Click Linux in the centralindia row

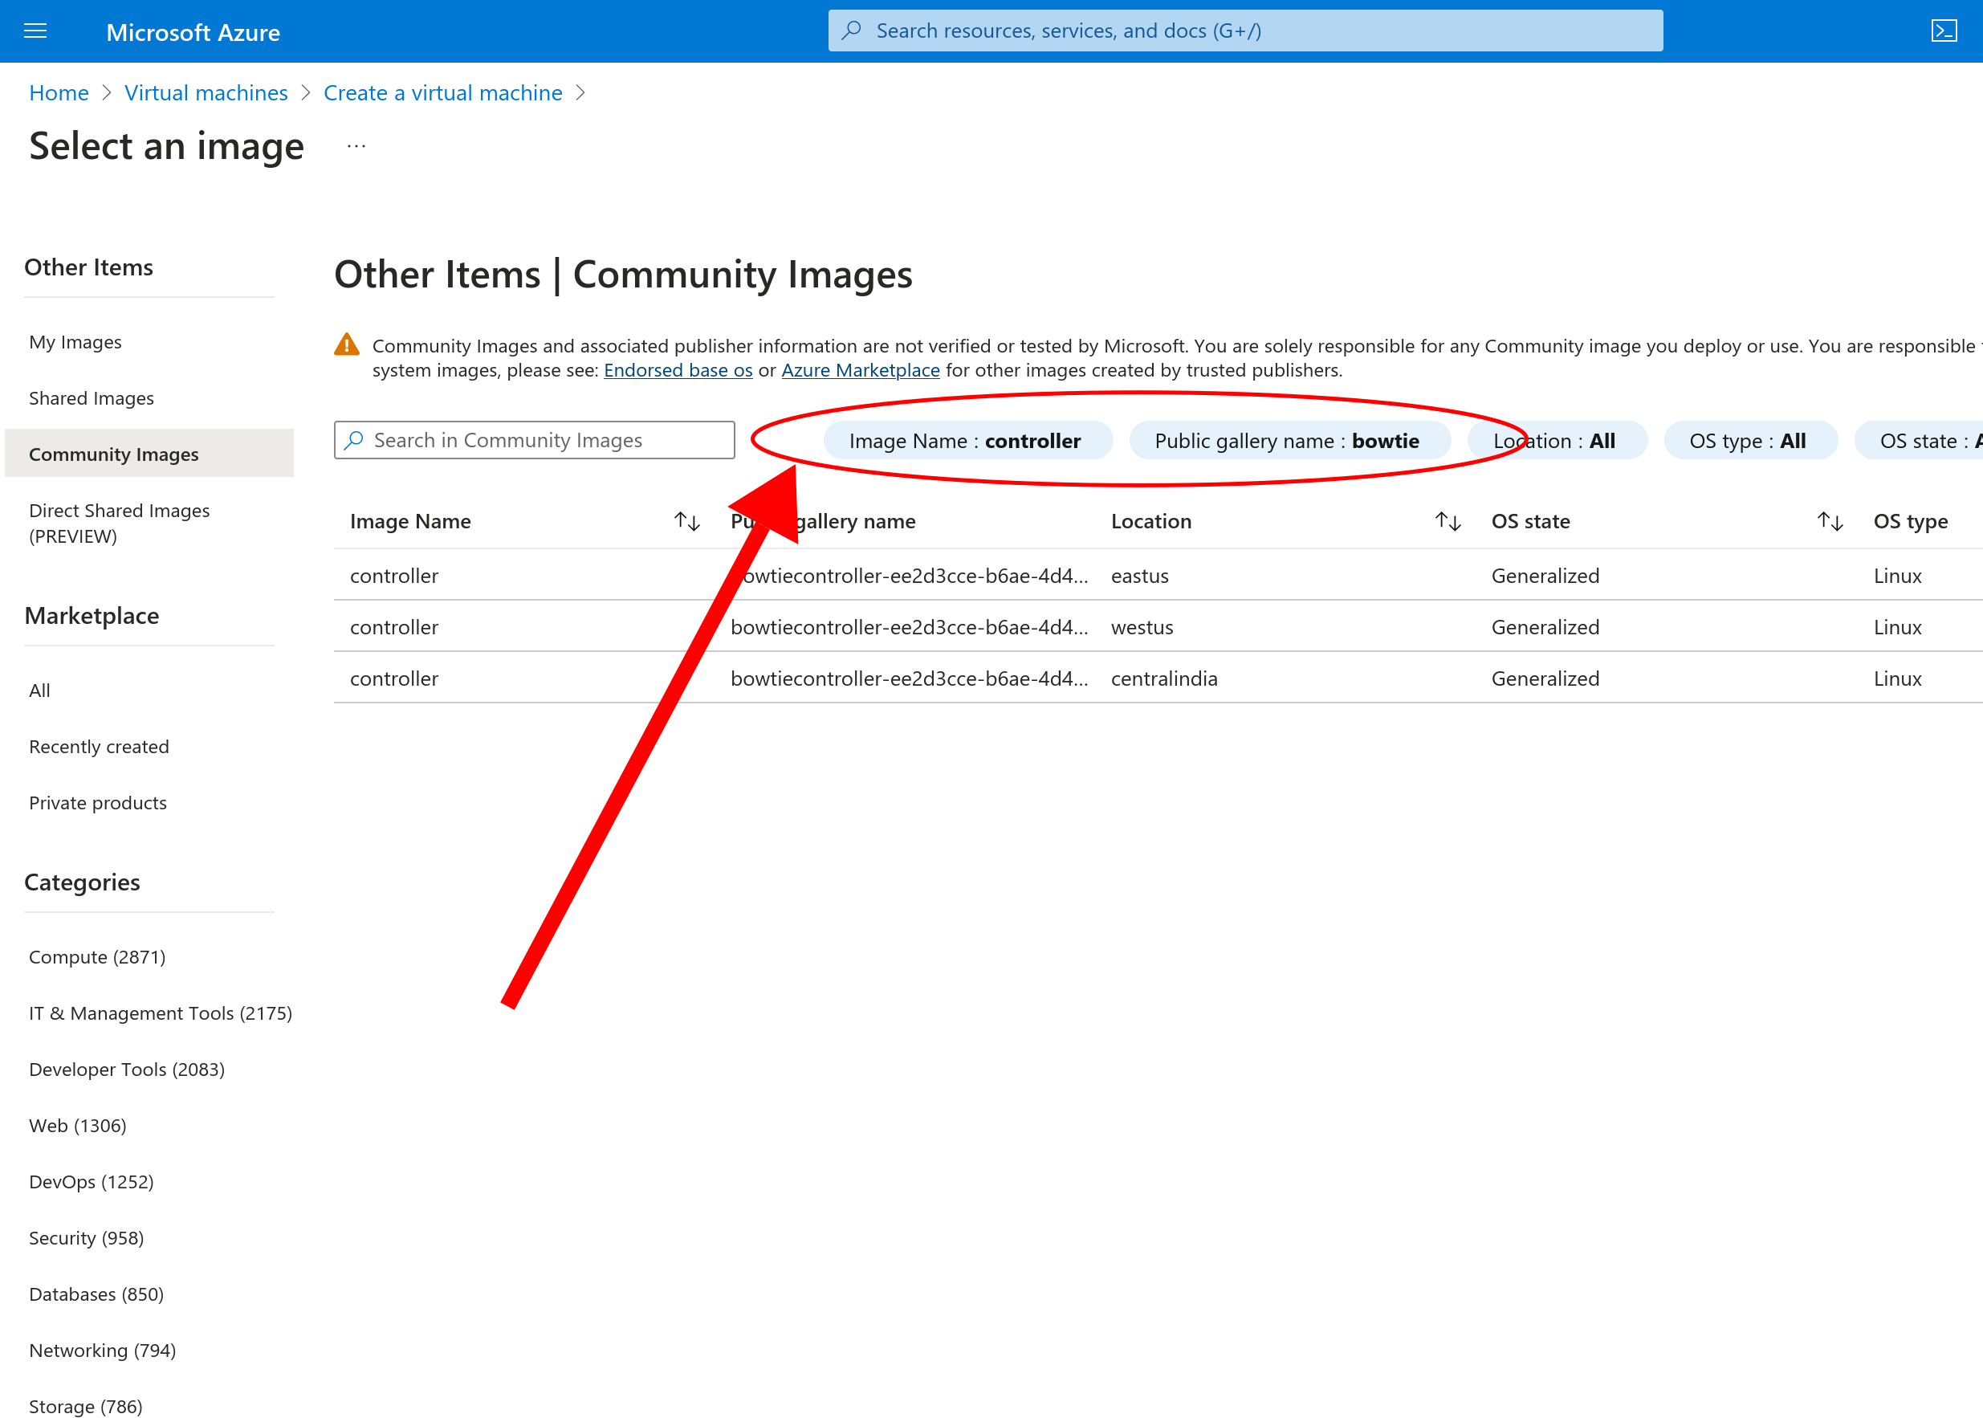click(x=1897, y=678)
